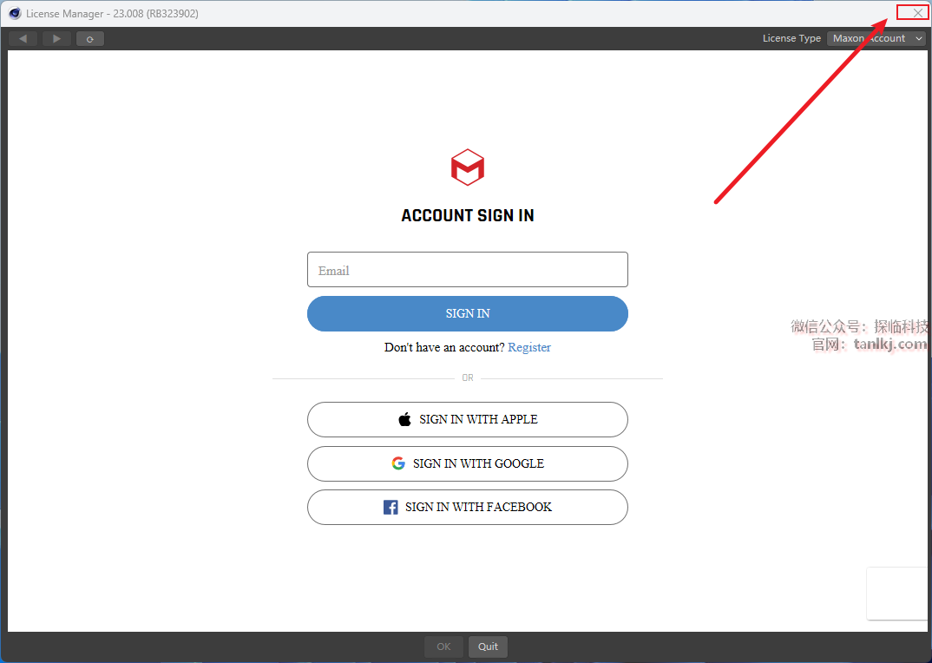The width and height of the screenshot is (932, 663).
Task: Choose SIGN IN WITH GOOGLE text
Action: click(478, 463)
